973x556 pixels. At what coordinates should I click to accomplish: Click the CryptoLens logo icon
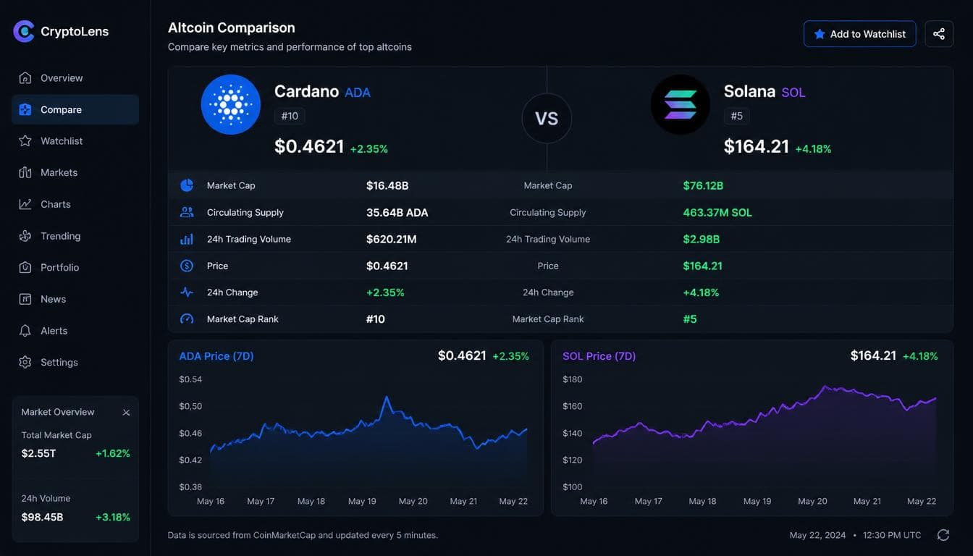point(24,31)
